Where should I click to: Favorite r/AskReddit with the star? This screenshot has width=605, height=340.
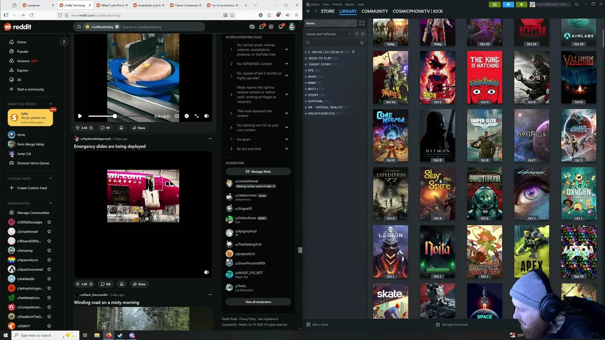pyautogui.click(x=49, y=279)
